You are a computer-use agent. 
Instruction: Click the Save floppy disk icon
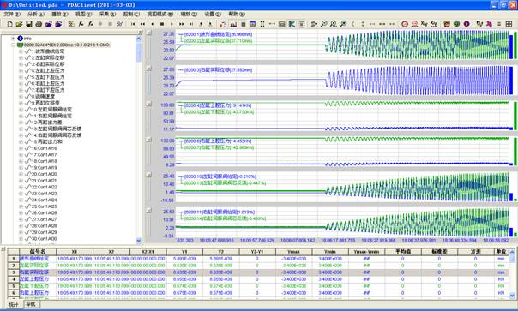coord(29,24)
